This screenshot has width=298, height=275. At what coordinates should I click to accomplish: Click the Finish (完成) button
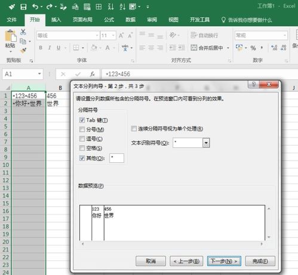pos(260,261)
